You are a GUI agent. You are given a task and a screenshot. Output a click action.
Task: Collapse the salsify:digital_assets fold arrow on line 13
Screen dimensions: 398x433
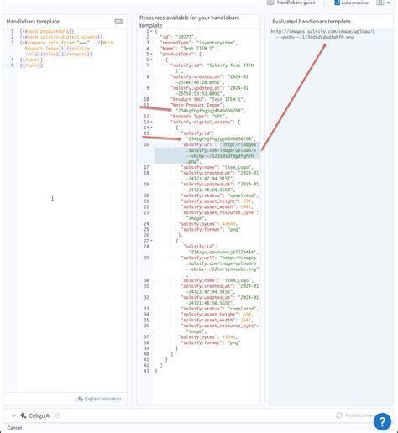tap(151, 122)
